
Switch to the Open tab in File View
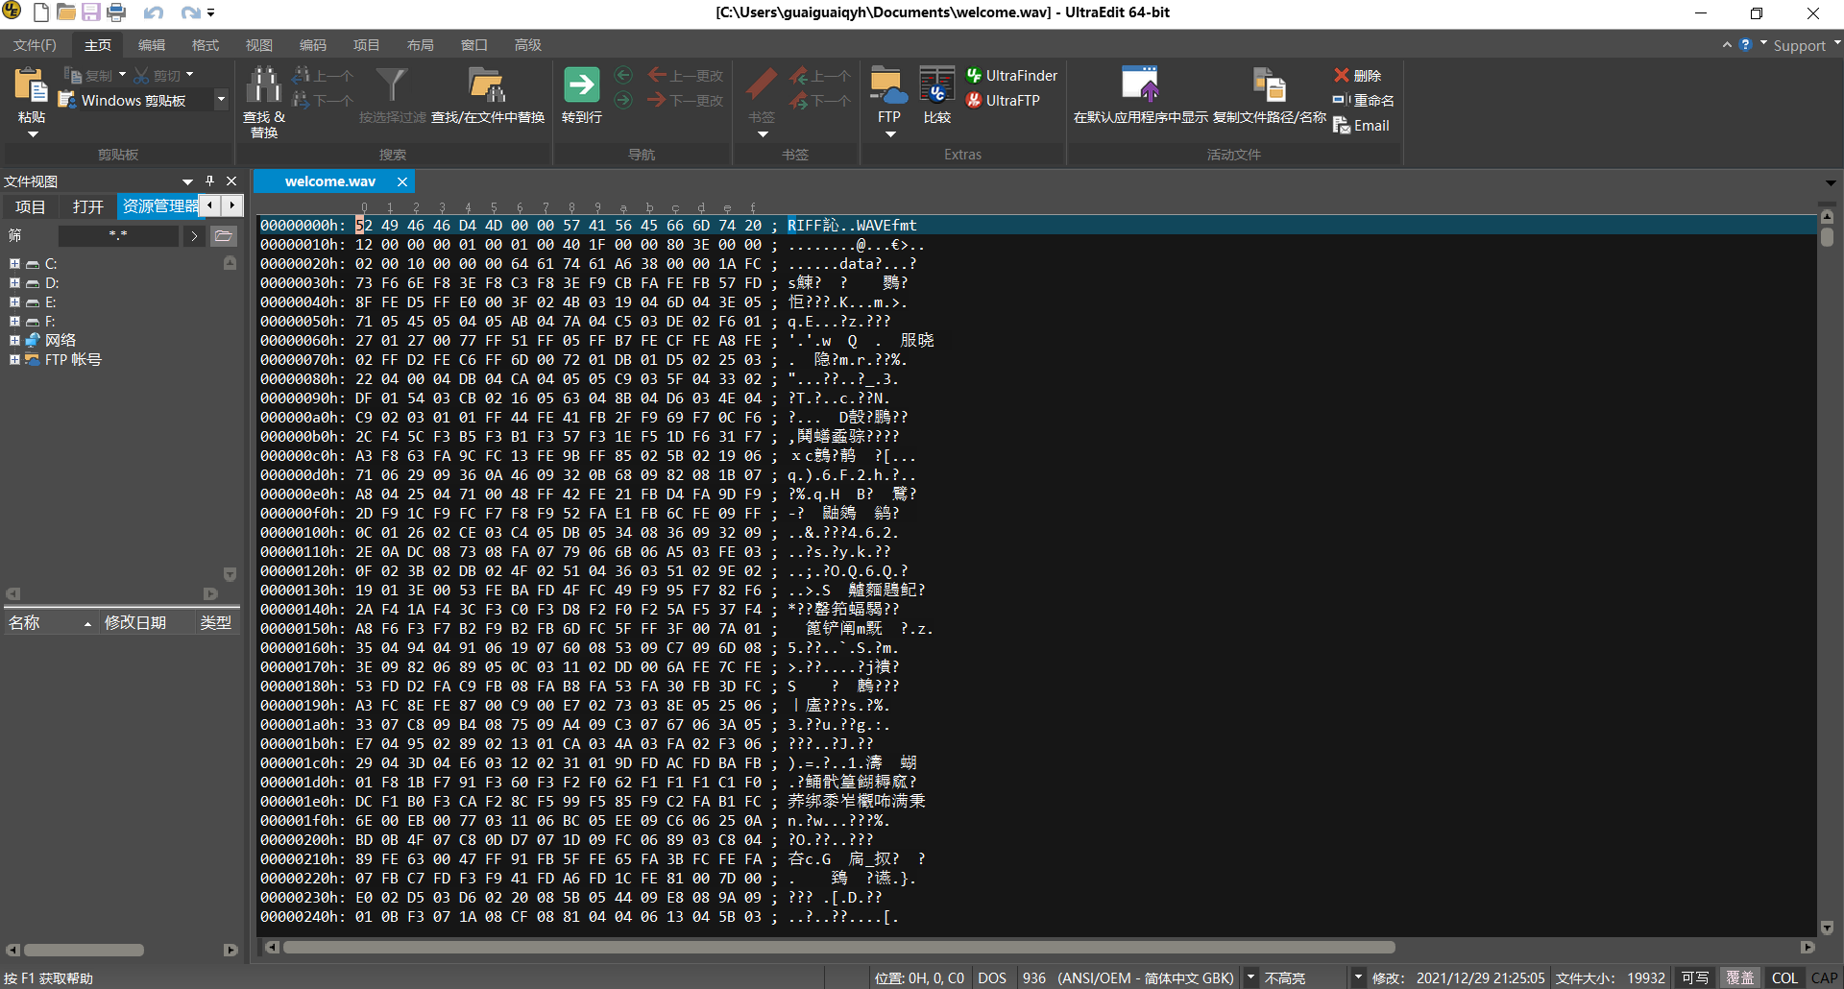(87, 206)
